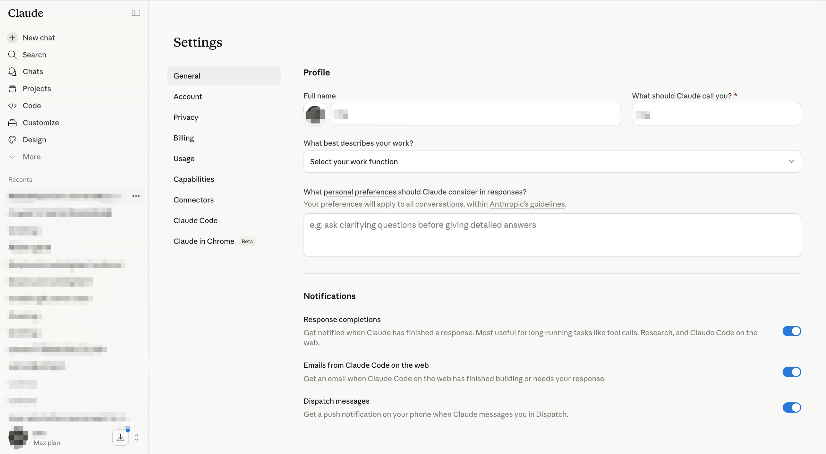Focus the personal preferences text area
Screen dimensions: 826x454
tap(552, 235)
